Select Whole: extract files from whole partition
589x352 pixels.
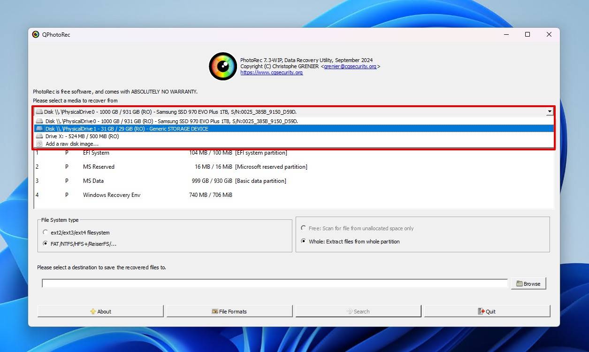coord(303,242)
